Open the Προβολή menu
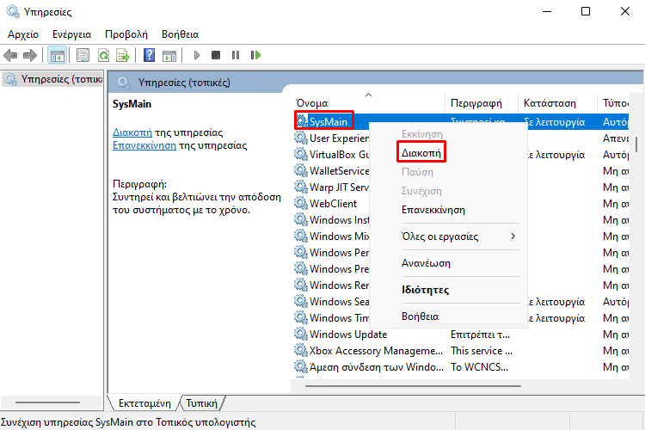645x430 pixels. click(x=126, y=34)
